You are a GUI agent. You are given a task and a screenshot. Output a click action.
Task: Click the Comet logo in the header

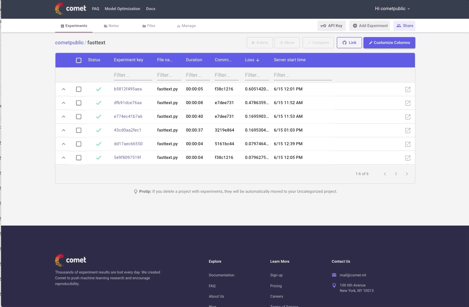tap(71, 9)
